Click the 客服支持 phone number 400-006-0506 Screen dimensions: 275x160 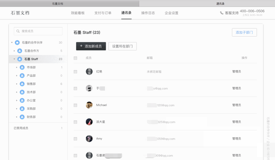pos(252,11)
